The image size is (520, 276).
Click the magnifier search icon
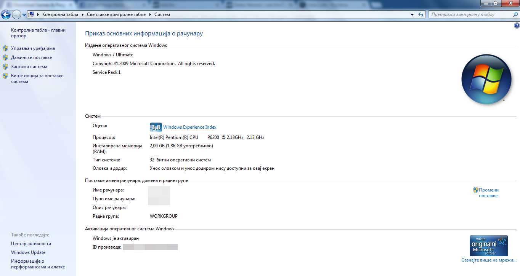(515, 14)
